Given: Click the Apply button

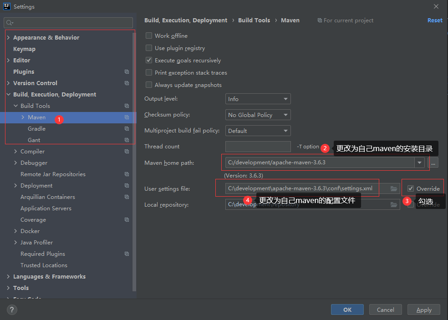Looking at the screenshot, I should coord(424,310).
